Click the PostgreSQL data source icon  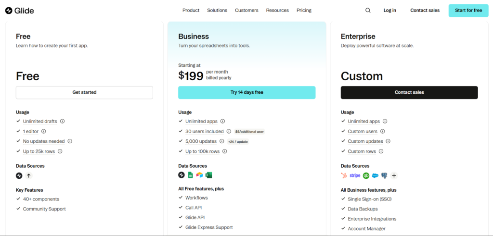(384, 176)
